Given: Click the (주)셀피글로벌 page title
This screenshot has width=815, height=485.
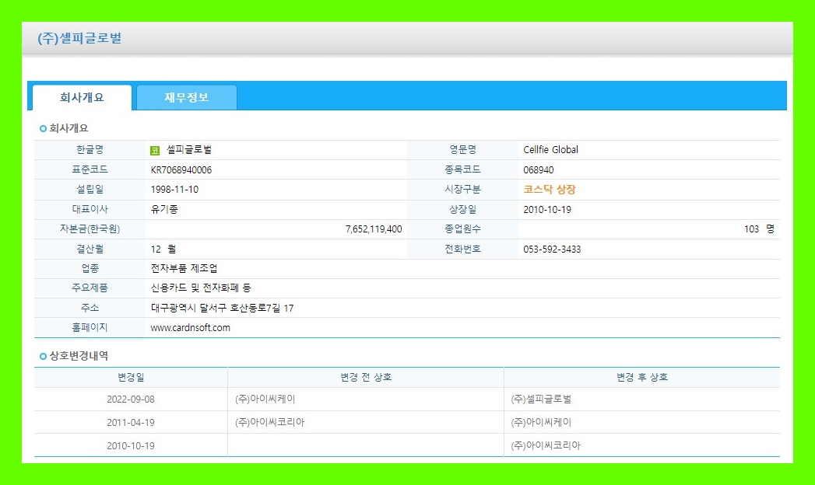Looking at the screenshot, I should point(79,38).
